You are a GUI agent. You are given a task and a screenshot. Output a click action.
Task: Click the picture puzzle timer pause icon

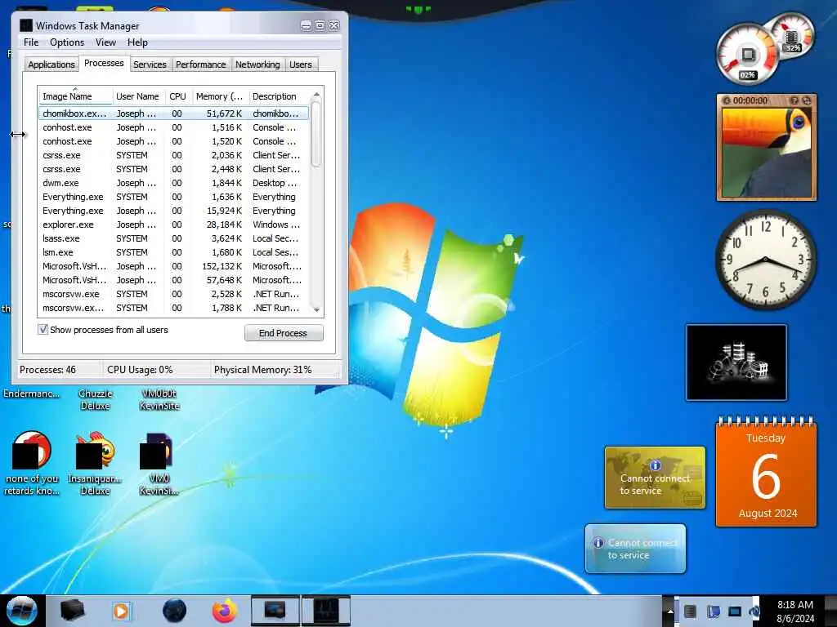(x=726, y=100)
